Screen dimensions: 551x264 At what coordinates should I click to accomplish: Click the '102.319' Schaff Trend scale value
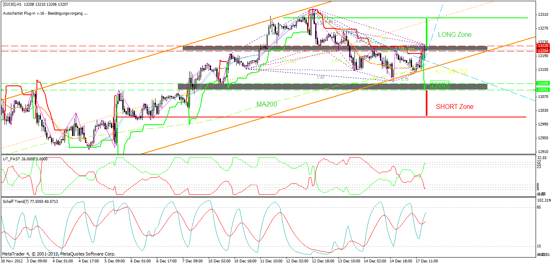[543, 200]
